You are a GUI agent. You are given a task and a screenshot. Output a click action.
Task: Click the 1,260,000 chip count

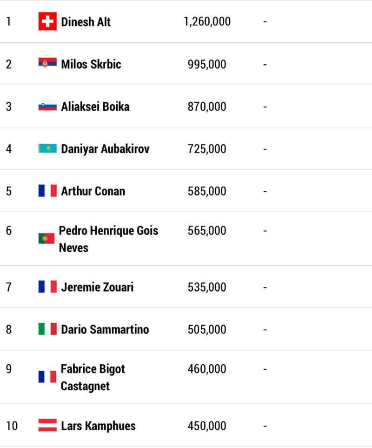point(207,22)
